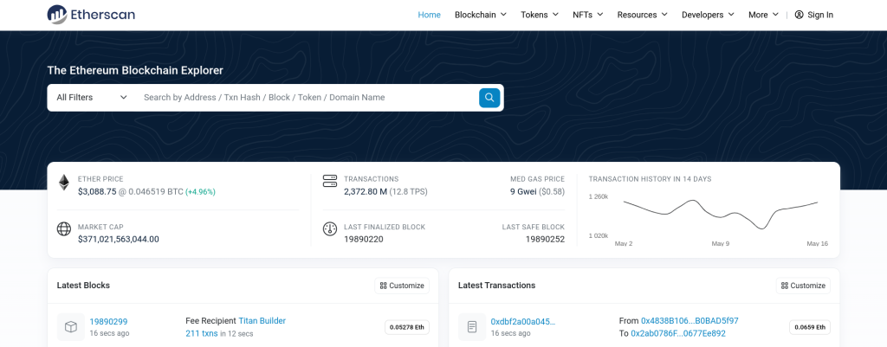Screen dimensions: 887x347
Task: Expand the Developers menu
Action: click(x=708, y=15)
